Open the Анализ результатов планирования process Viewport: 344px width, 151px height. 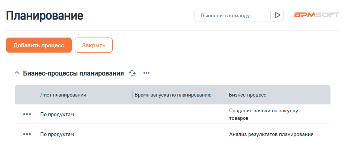271,134
